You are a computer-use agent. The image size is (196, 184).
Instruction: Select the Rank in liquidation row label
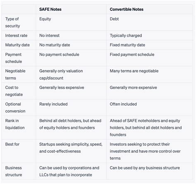point(15,124)
